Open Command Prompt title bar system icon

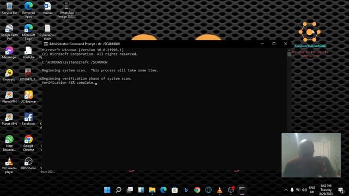click(x=46, y=44)
